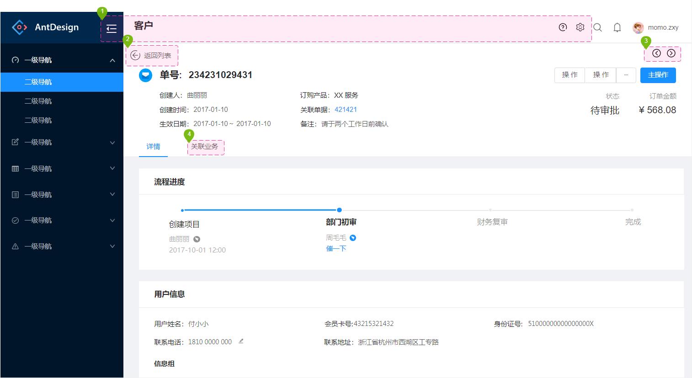The width and height of the screenshot is (692, 378).
Task: Open the help icon in the header
Action: [x=562, y=27]
